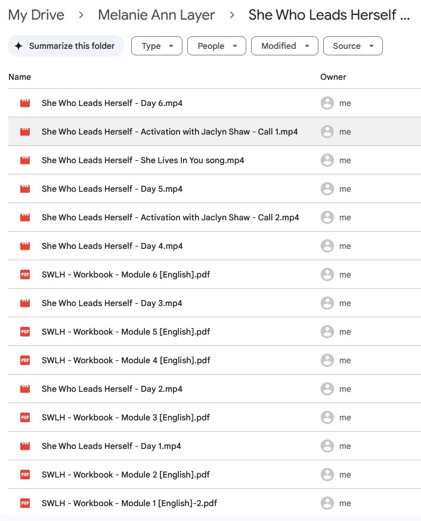Expand the Source filter dropdown
The height and width of the screenshot is (521, 421).
pyautogui.click(x=352, y=46)
